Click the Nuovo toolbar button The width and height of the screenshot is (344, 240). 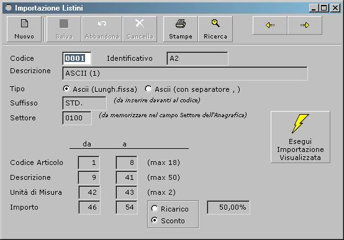point(24,29)
